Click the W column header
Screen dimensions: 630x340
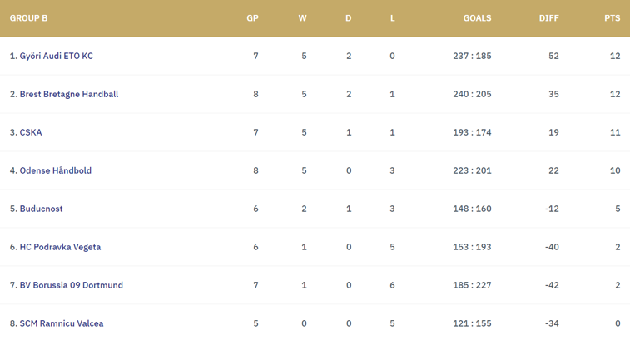coord(302,17)
